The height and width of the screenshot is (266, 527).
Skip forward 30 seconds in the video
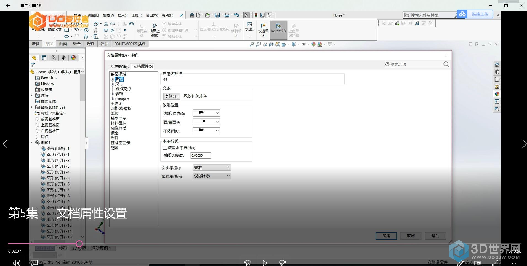pyautogui.click(x=282, y=263)
